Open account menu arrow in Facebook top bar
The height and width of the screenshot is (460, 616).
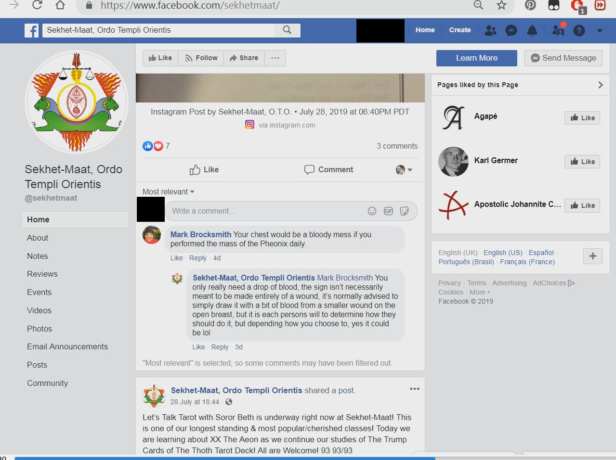600,30
